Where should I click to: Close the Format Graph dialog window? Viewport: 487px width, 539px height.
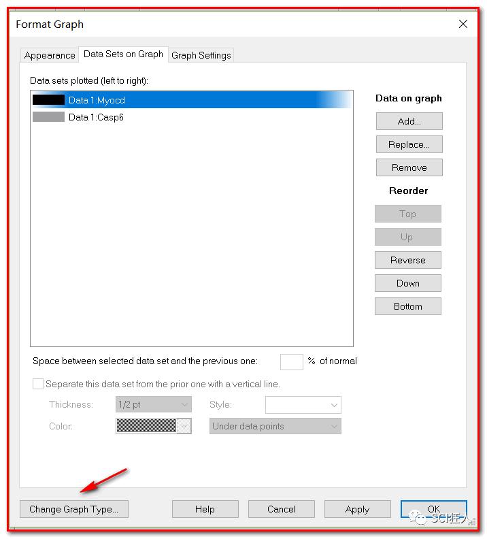click(x=463, y=24)
